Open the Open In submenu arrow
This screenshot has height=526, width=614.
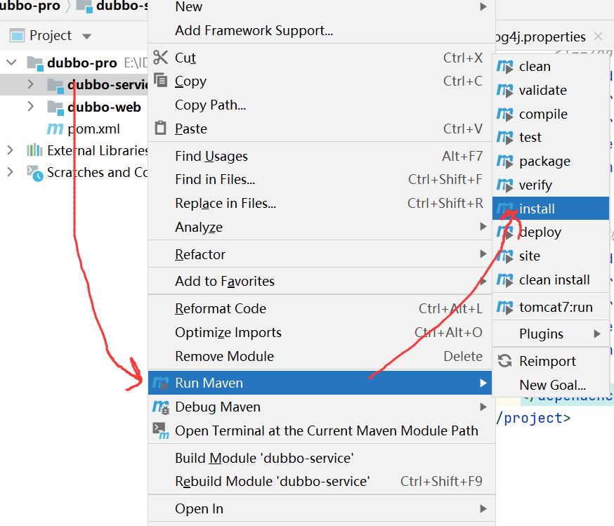click(x=483, y=508)
